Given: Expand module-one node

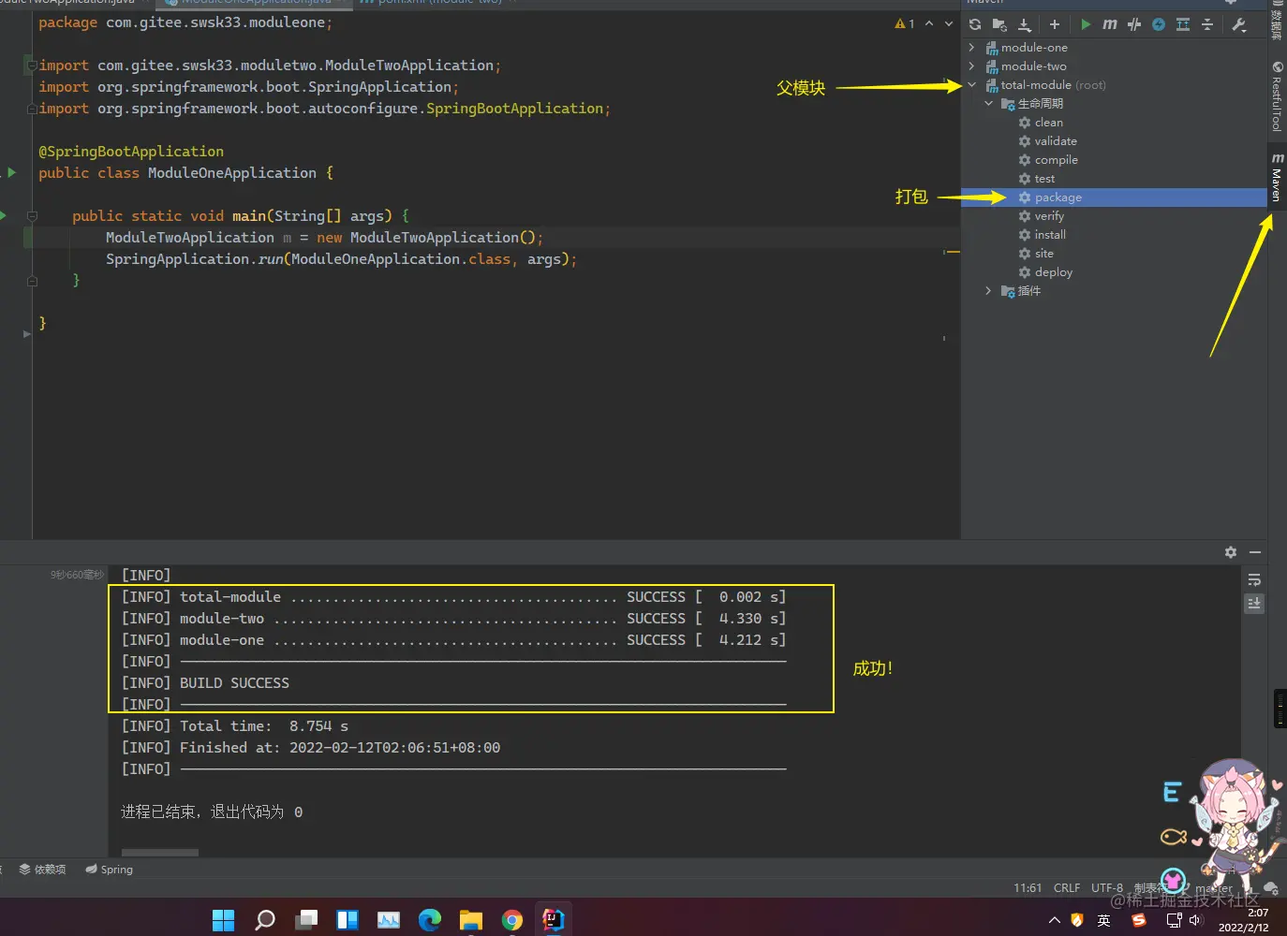Looking at the screenshot, I should [x=971, y=47].
